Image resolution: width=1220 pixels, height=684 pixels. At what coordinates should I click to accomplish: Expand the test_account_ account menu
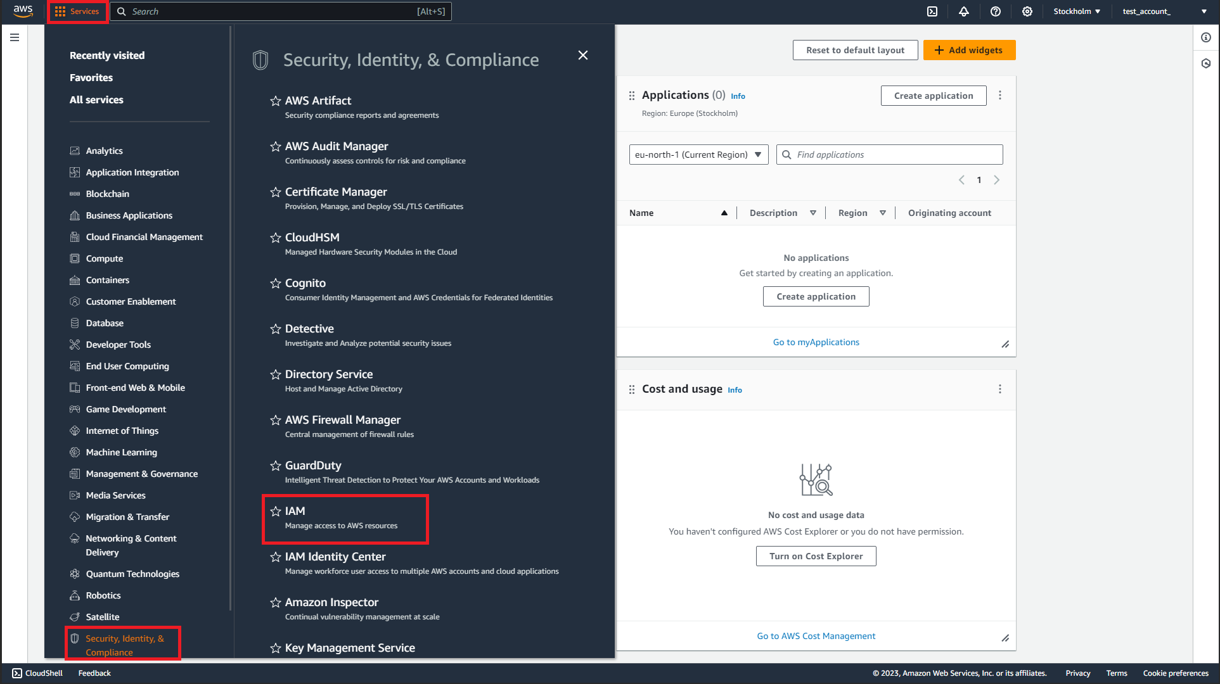(1164, 11)
